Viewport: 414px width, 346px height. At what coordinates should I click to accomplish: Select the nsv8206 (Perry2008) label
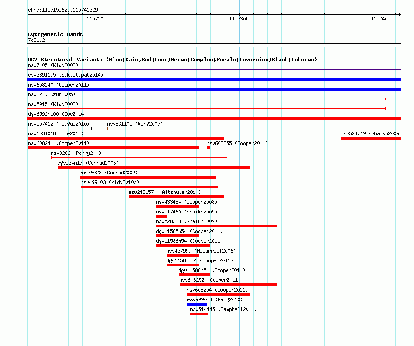tap(77, 153)
